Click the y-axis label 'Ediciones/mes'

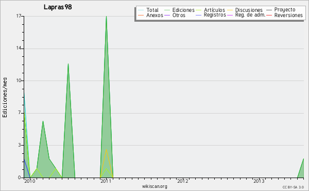[x=5, y=98]
